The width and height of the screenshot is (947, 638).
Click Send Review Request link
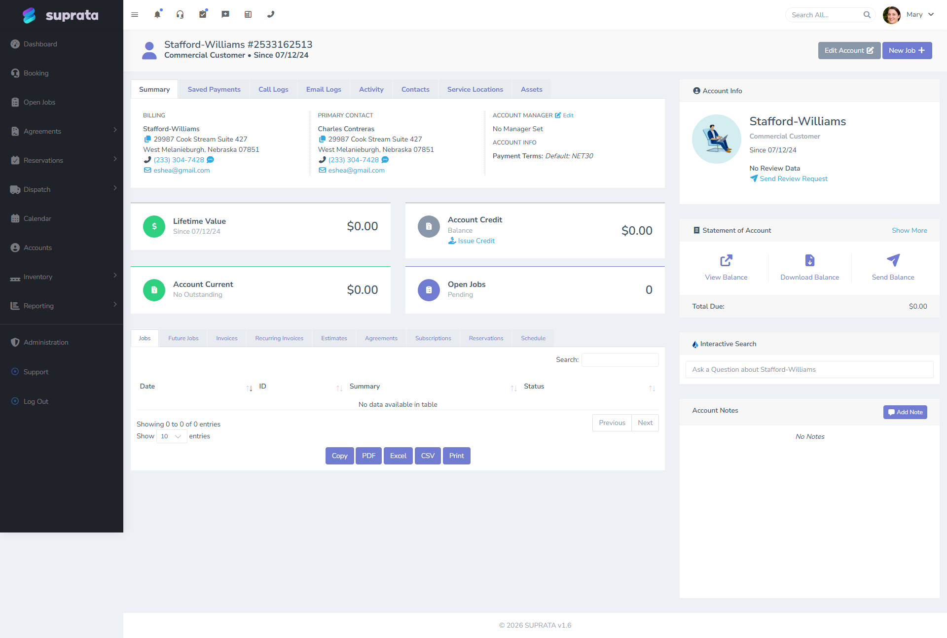[x=789, y=178]
